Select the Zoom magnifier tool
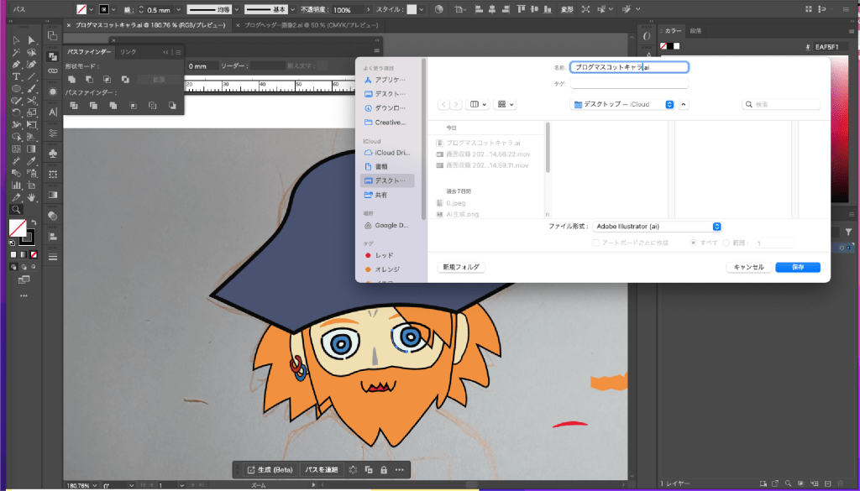860x491 pixels. [16, 209]
